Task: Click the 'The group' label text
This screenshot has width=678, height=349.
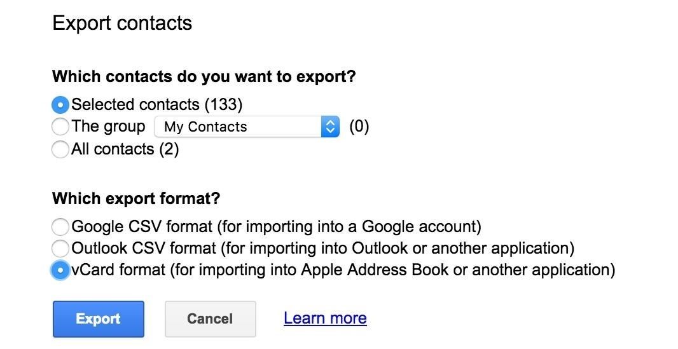Action: point(109,127)
